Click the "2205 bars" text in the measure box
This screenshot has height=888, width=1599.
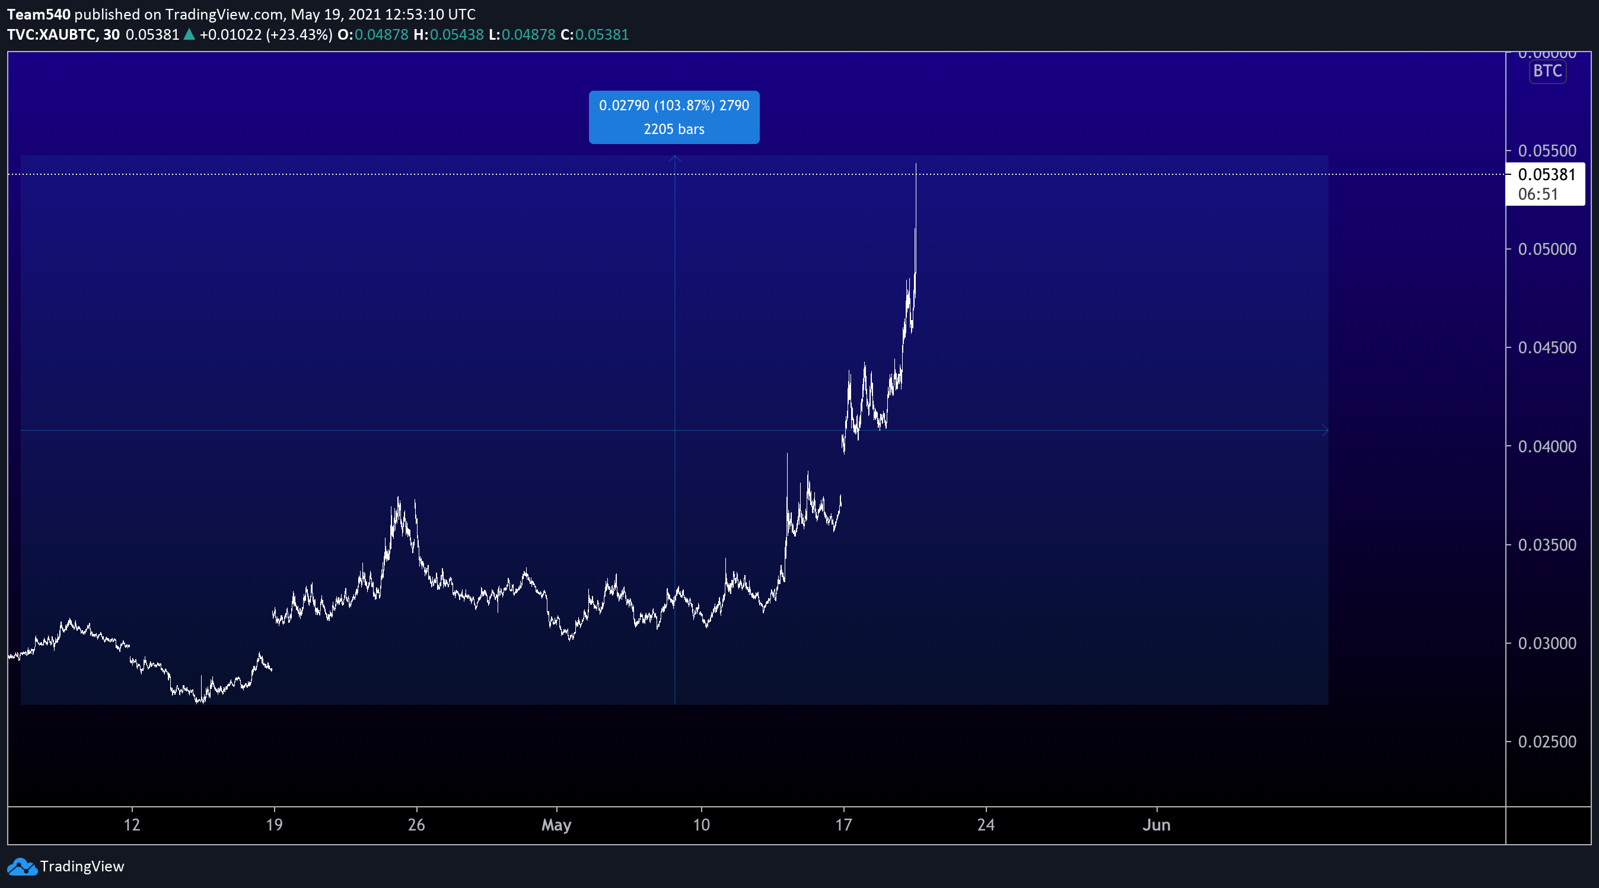click(x=674, y=129)
